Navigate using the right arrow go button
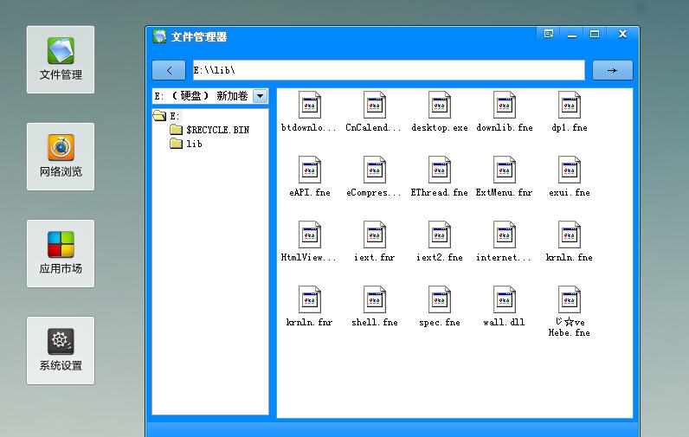 pyautogui.click(x=613, y=70)
